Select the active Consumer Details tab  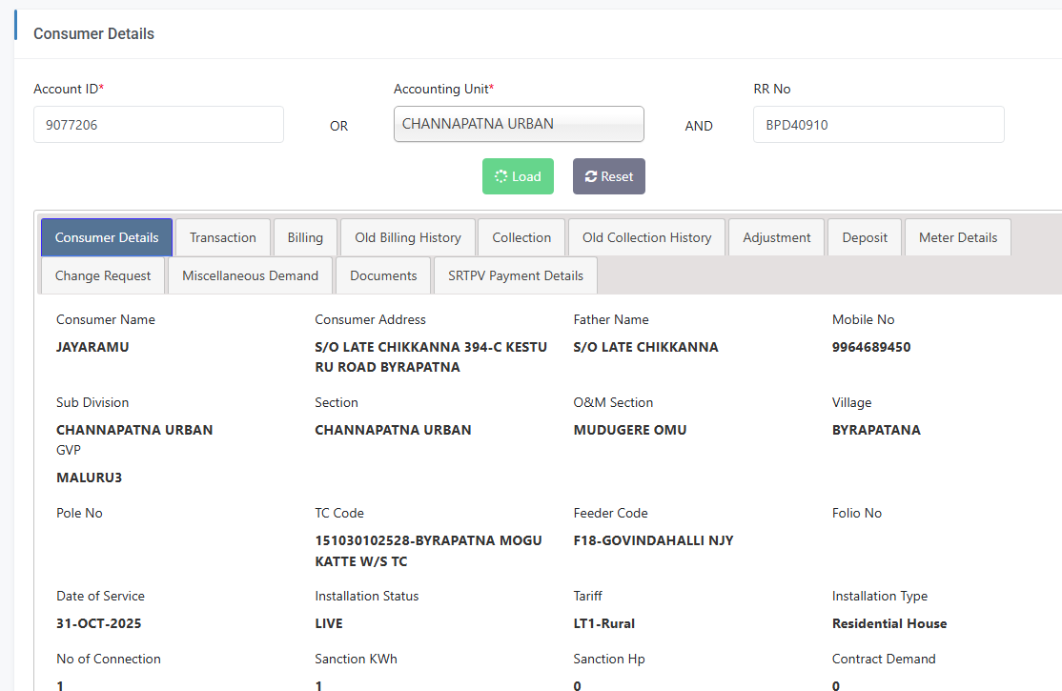107,237
